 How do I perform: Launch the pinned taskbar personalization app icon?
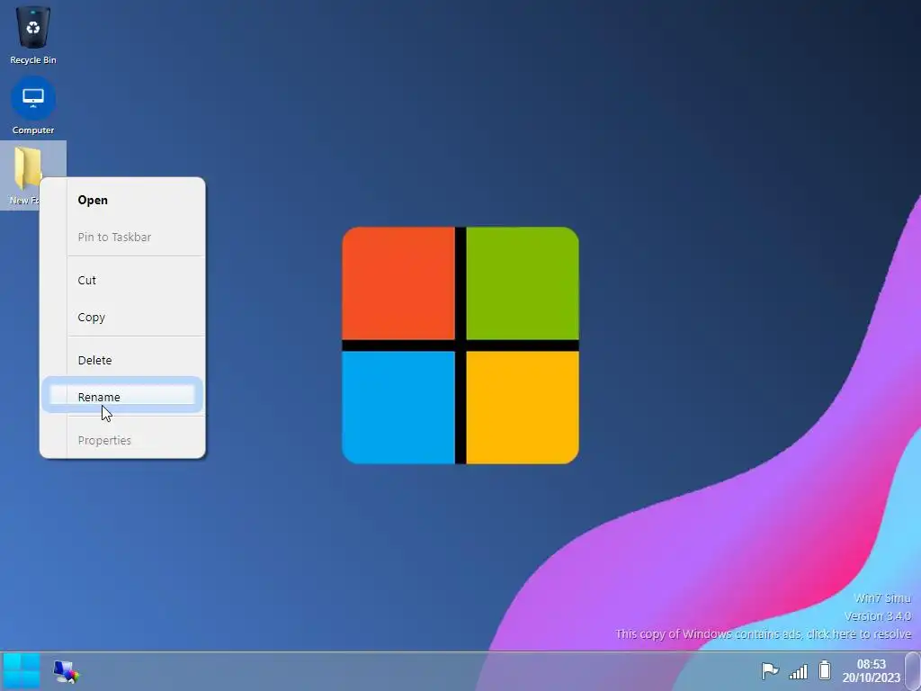point(66,671)
